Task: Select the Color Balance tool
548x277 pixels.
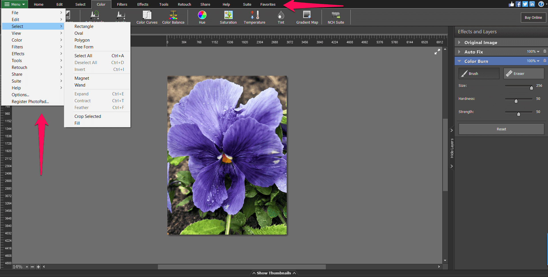Action: tap(173, 17)
